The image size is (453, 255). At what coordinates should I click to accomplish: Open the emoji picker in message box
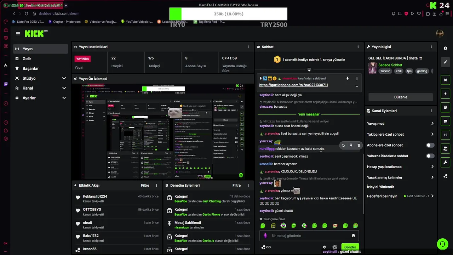click(x=353, y=236)
